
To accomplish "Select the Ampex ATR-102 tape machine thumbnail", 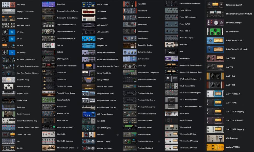I will [9, 19].
